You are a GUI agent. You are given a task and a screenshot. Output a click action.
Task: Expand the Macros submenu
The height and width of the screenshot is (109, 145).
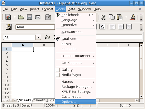pyautogui.click(x=75, y=82)
